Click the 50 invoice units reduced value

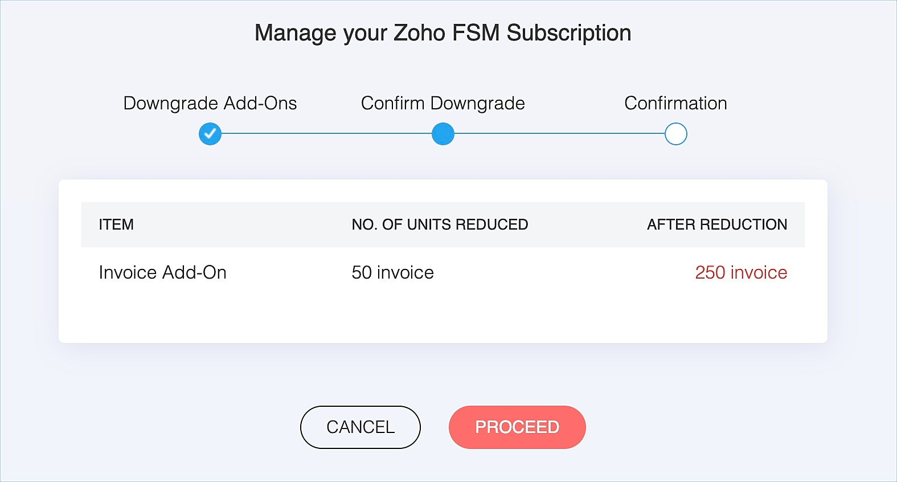point(392,272)
